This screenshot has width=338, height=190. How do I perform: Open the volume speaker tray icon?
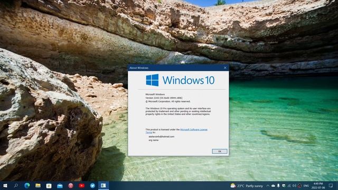pos(294,186)
